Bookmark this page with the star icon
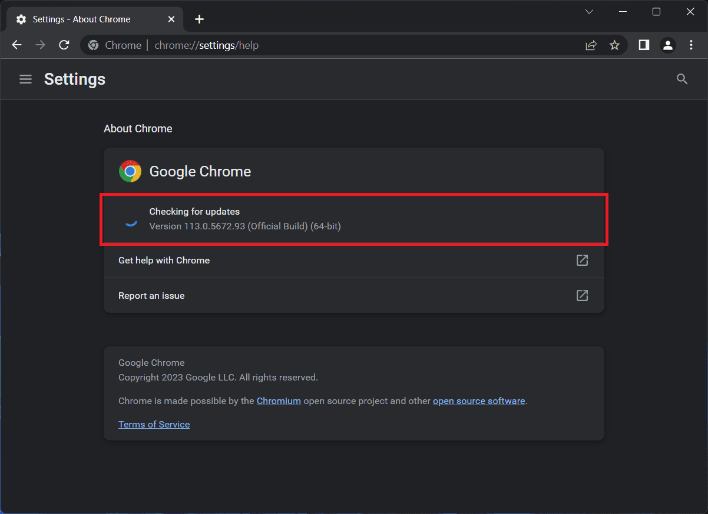 click(x=614, y=45)
